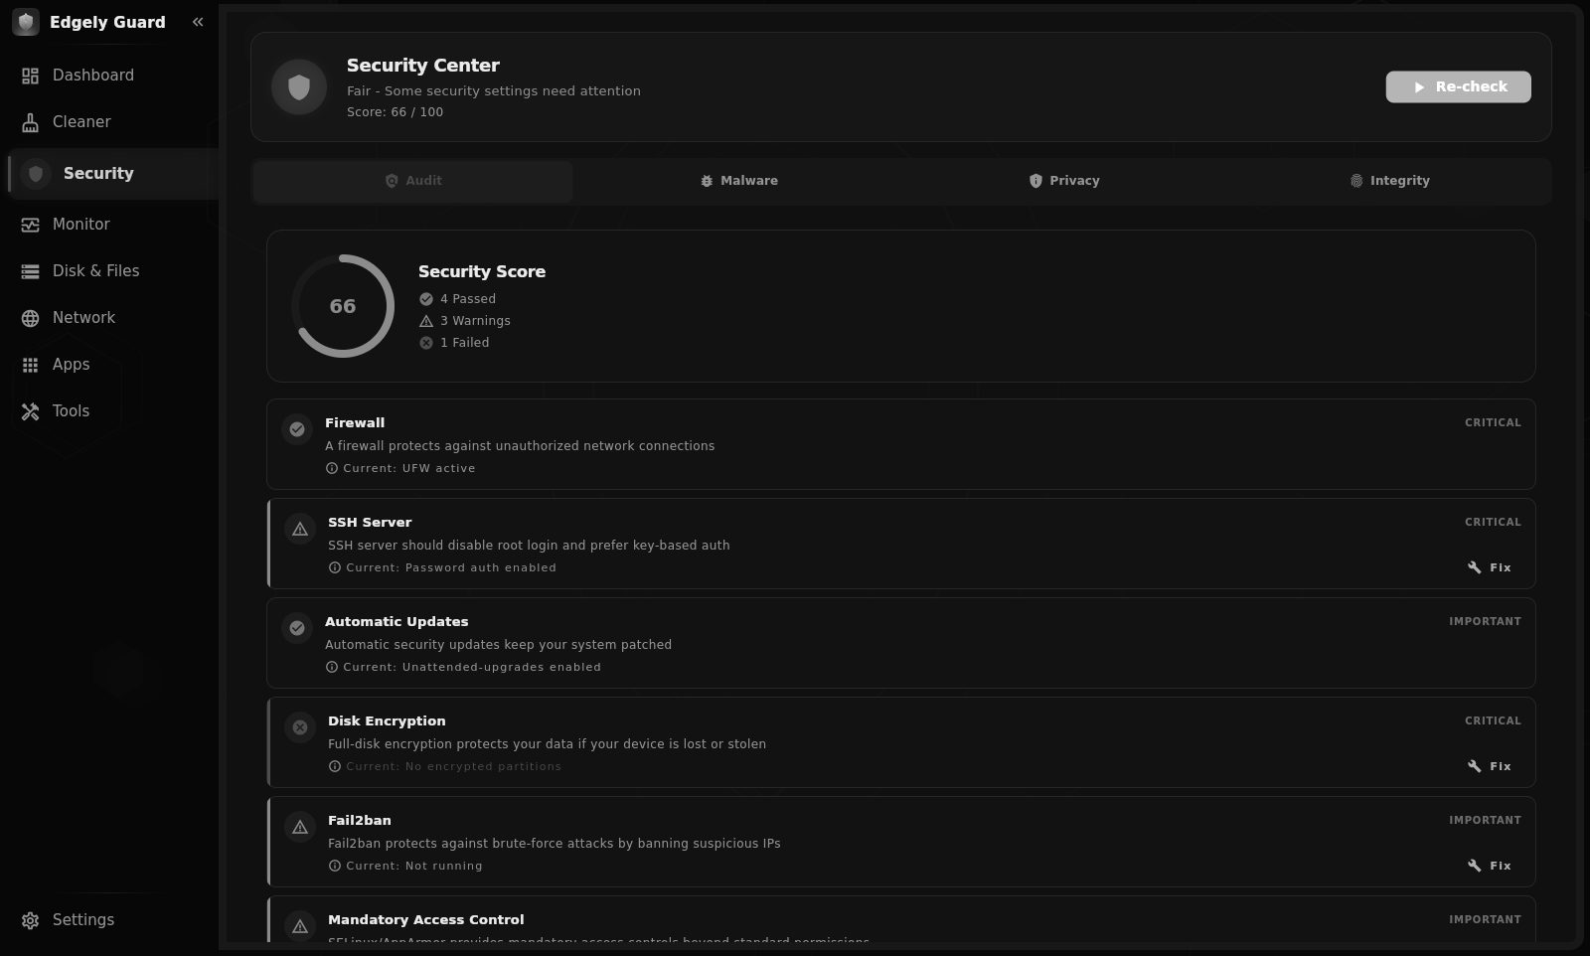The height and width of the screenshot is (956, 1590).
Task: Switch to the Audit tab
Action: pyautogui.click(x=412, y=181)
